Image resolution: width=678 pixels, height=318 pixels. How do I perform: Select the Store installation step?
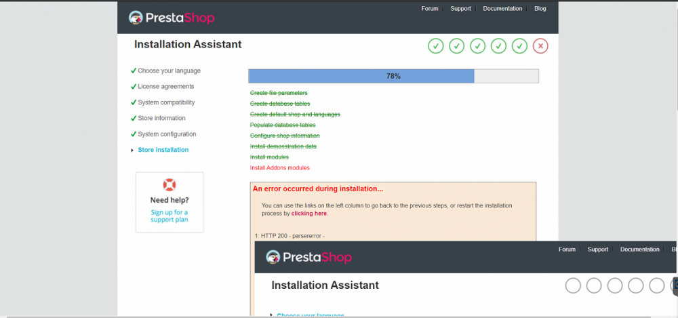[x=163, y=150]
